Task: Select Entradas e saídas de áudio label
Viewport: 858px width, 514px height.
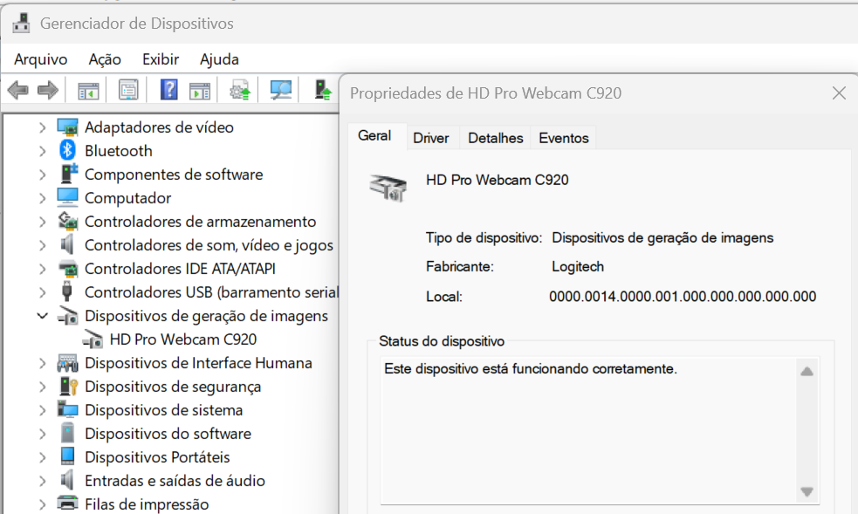Action: point(175,481)
